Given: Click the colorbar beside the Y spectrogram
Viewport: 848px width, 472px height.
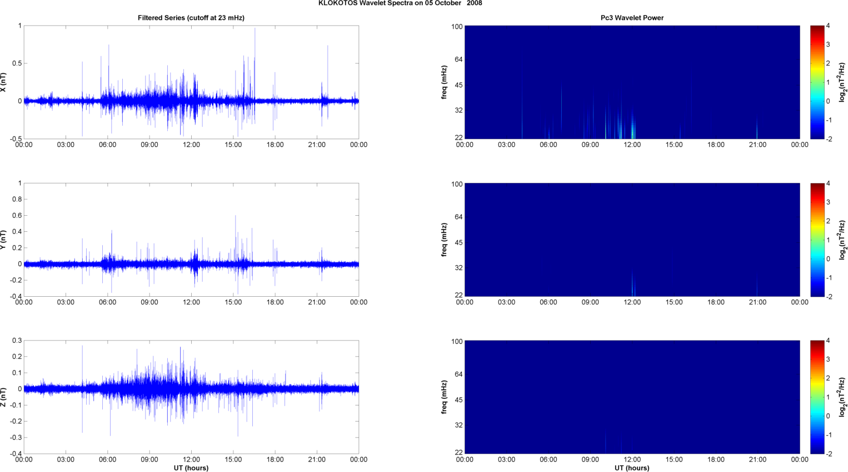Looking at the screenshot, I should point(817,240).
